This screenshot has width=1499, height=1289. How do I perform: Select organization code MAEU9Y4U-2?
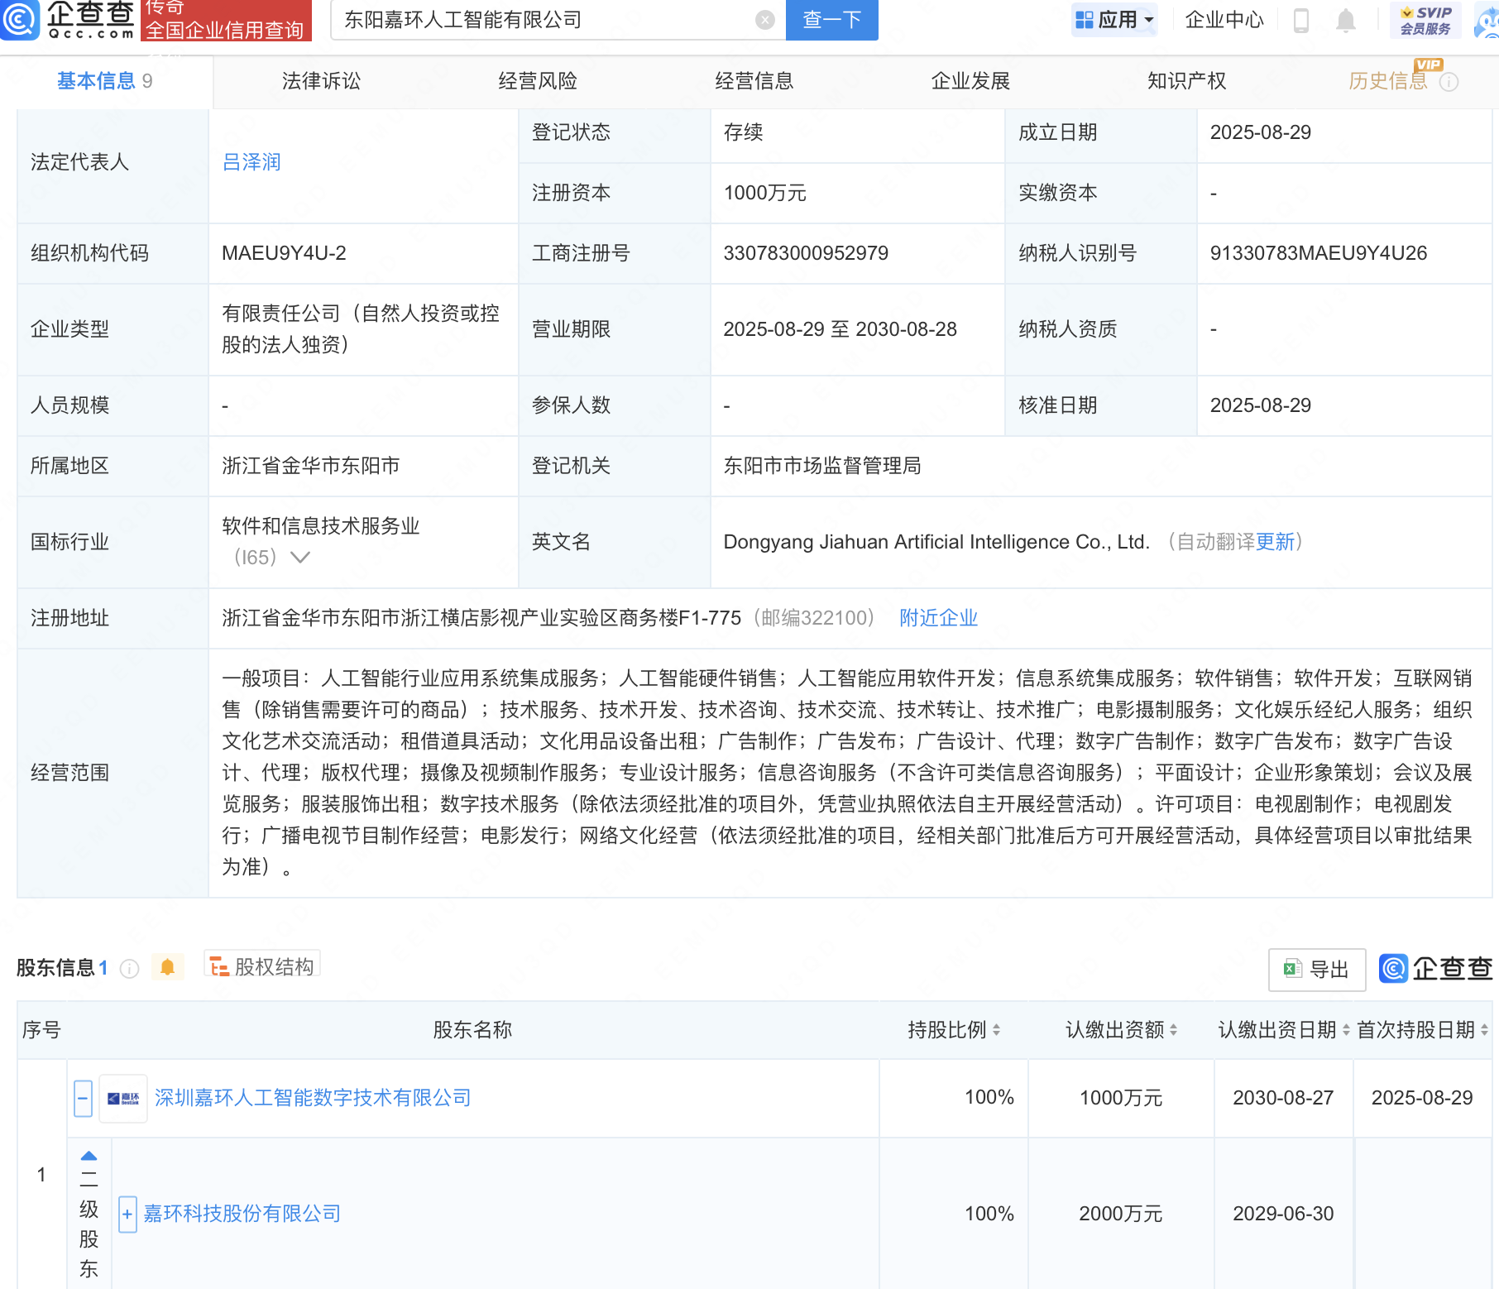[x=284, y=253]
